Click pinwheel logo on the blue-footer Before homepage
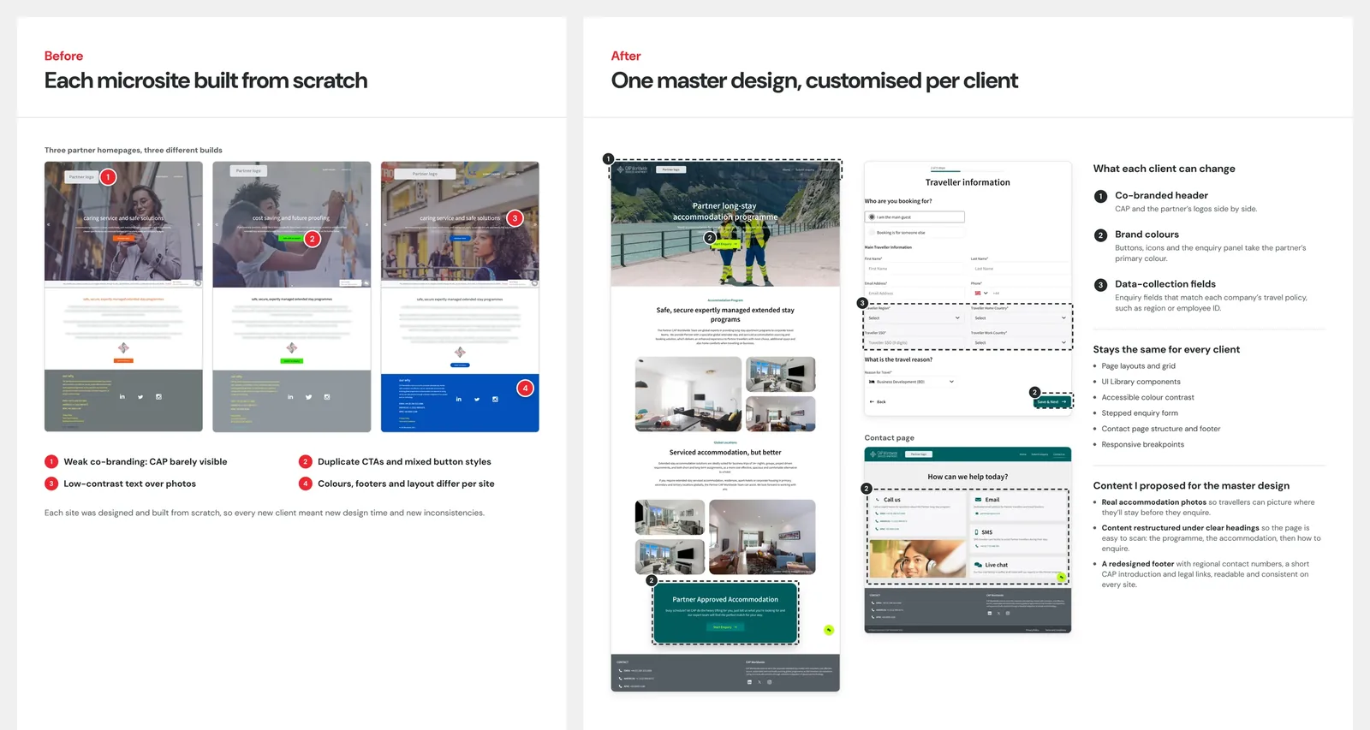 (460, 352)
